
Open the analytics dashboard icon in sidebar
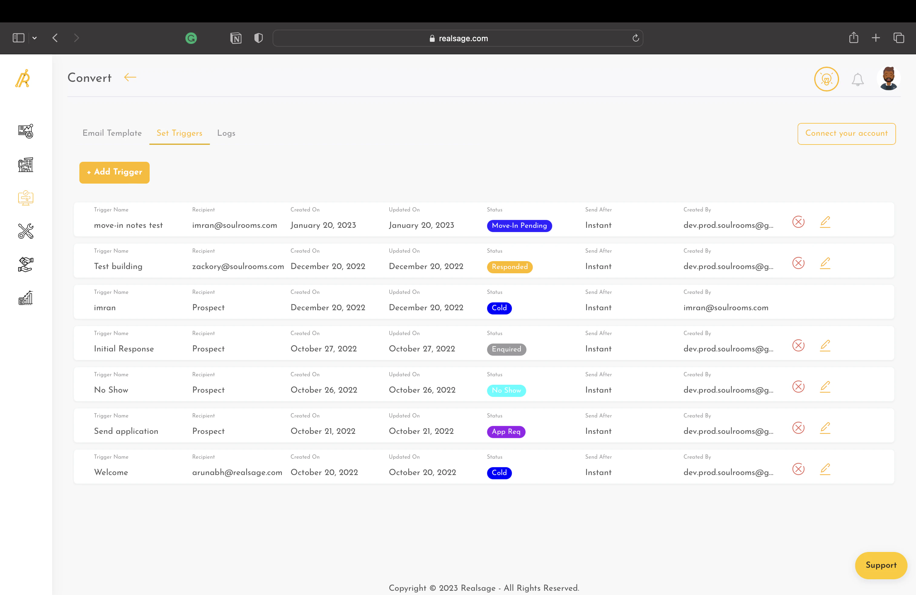click(25, 131)
